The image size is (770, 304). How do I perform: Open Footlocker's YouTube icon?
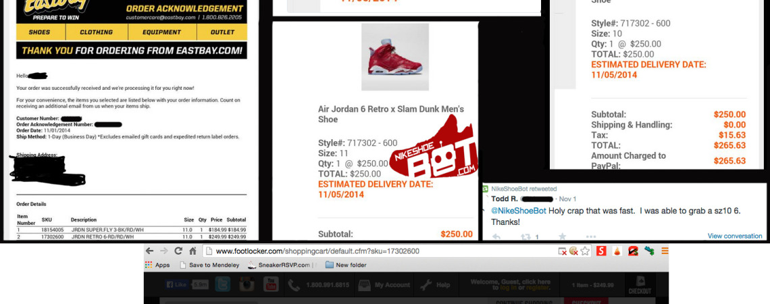click(271, 284)
